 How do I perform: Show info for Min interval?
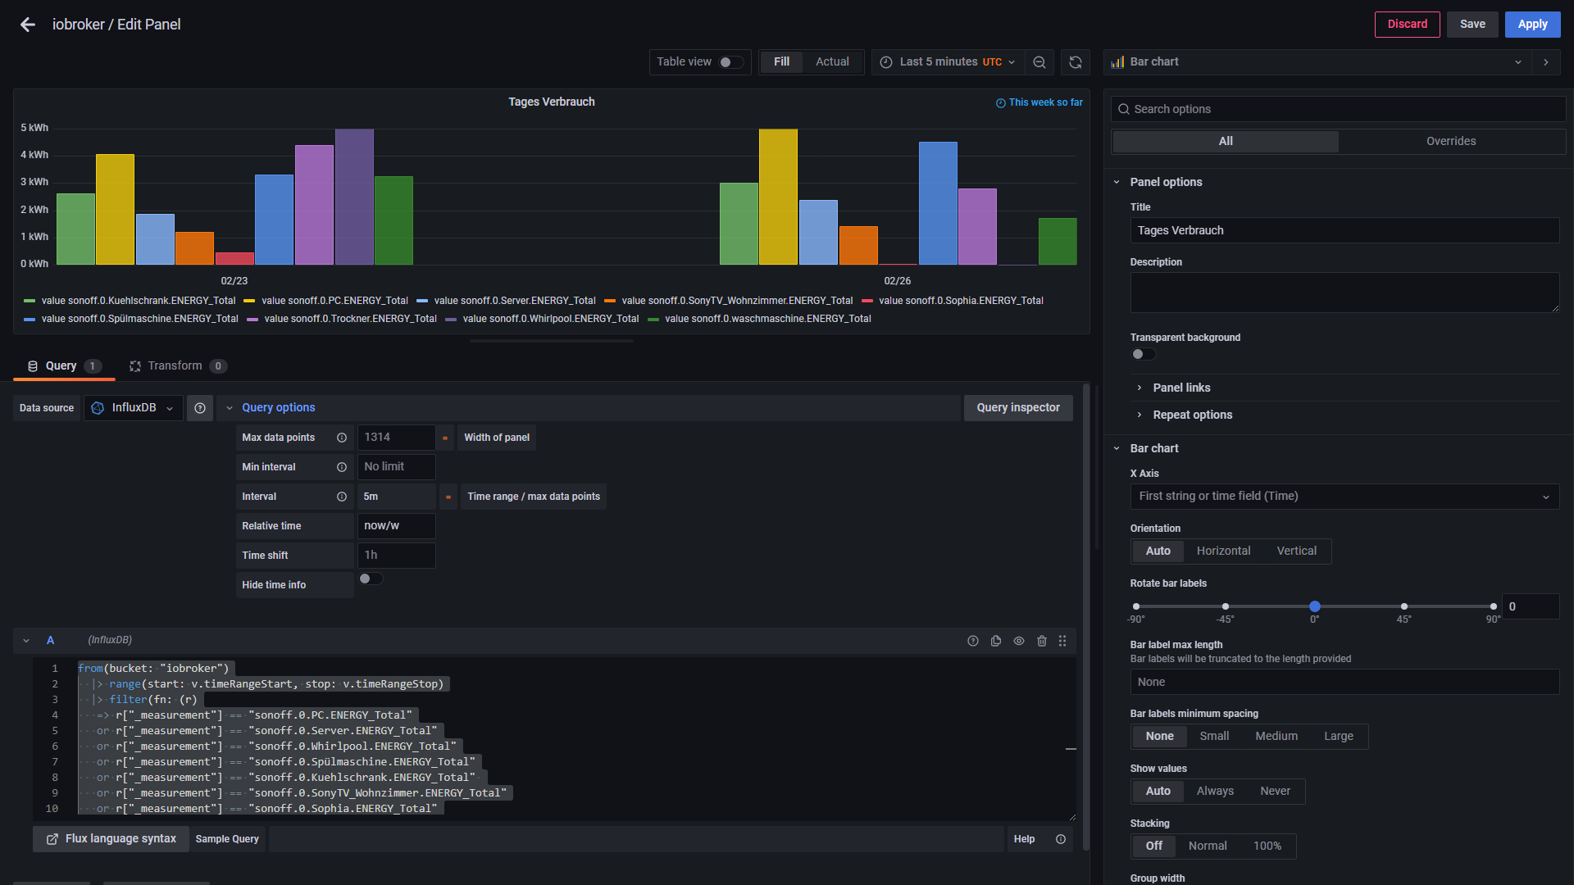342,467
